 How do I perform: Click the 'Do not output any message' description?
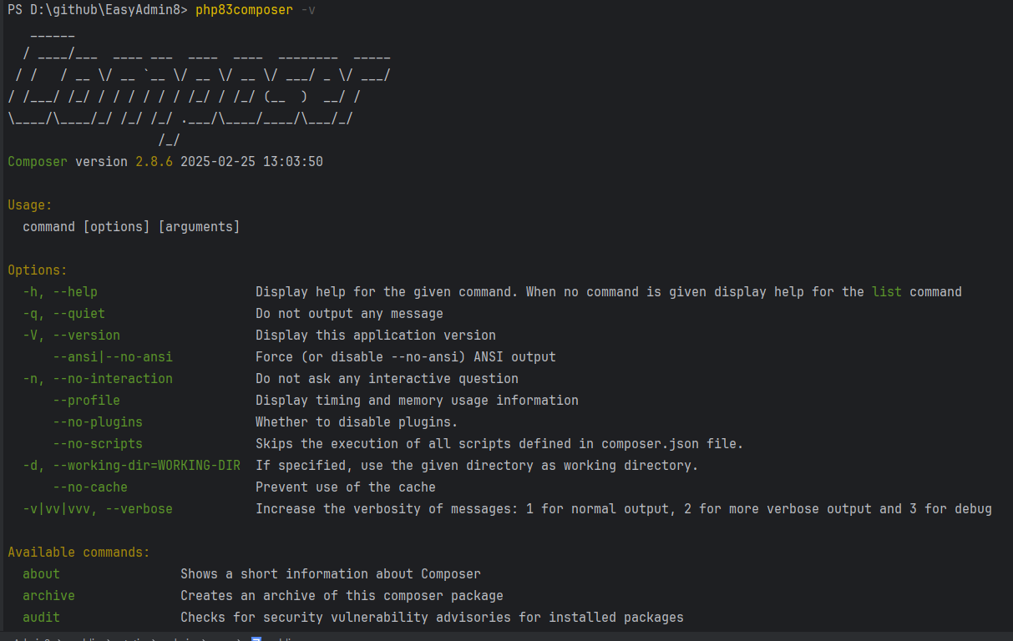point(349,314)
